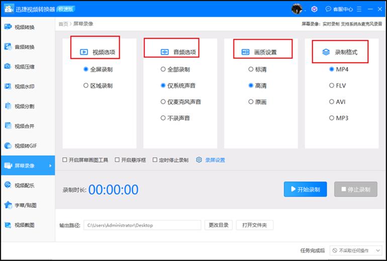The width and height of the screenshot is (387, 261).
Task: Select the 视频压缩 sidebar icon
Action: pyautogui.click(x=8, y=66)
